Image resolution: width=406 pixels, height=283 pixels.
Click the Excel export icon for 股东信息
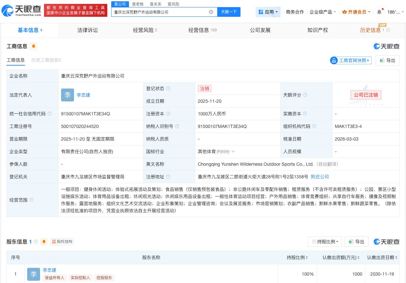[x=351, y=242]
